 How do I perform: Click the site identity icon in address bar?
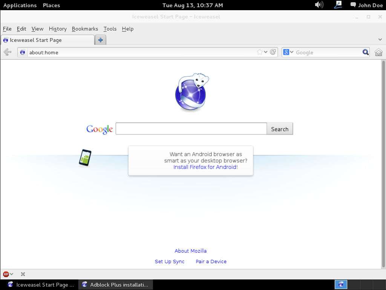pyautogui.click(x=23, y=52)
